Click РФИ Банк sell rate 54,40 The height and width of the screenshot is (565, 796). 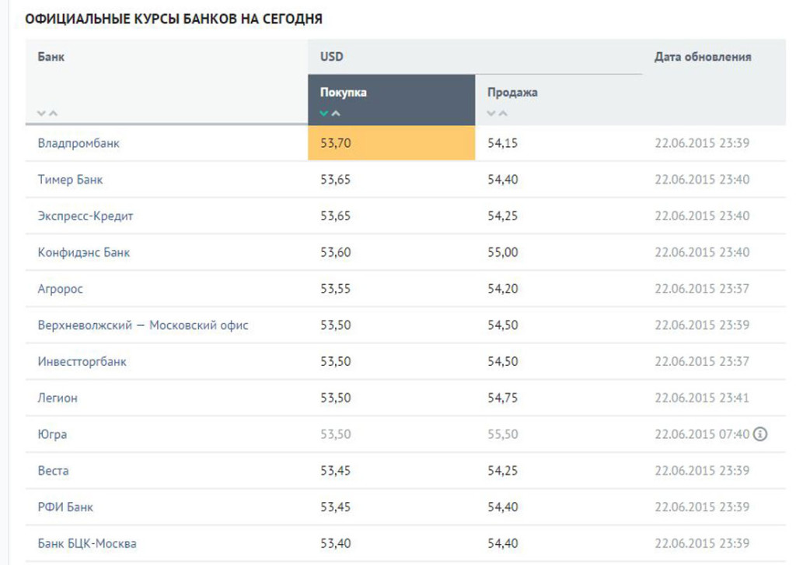click(x=503, y=507)
